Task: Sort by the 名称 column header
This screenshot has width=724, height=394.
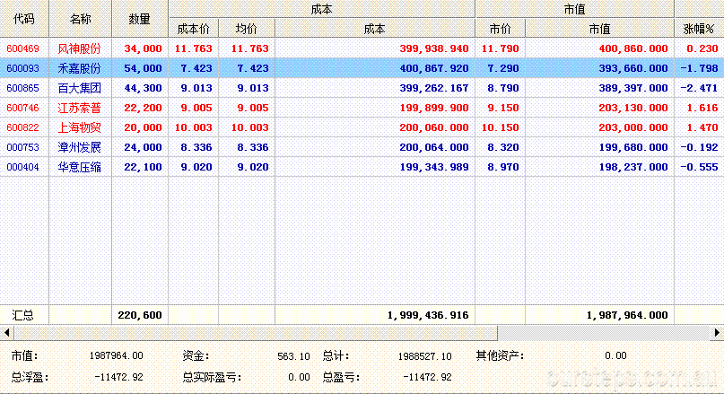Action: 81,19
